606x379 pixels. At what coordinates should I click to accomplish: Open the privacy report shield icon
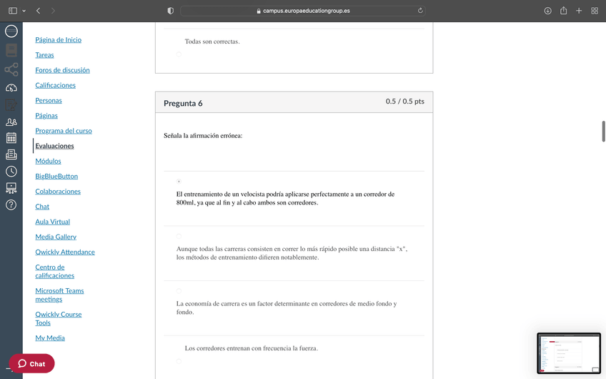coord(170,11)
